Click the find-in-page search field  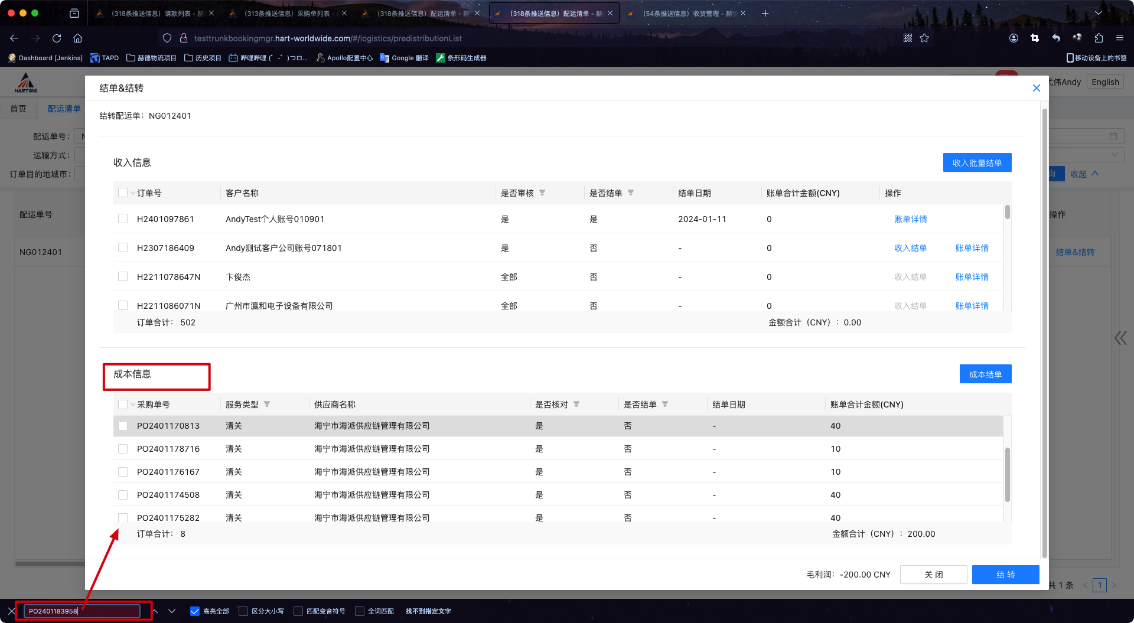pyautogui.click(x=82, y=611)
